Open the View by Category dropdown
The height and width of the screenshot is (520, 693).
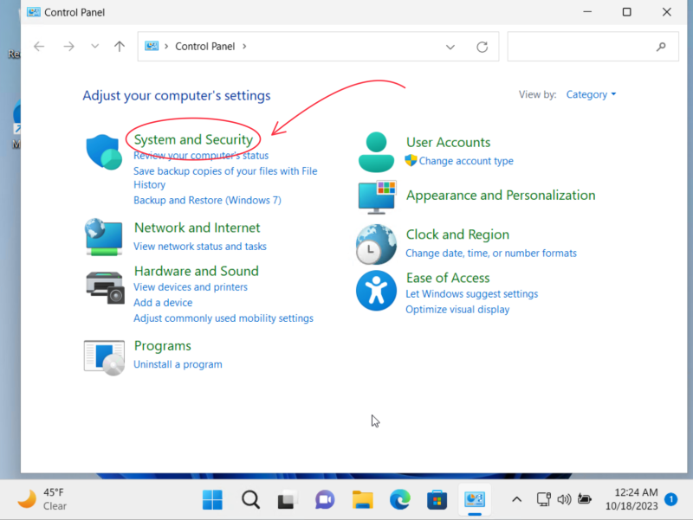click(x=591, y=94)
